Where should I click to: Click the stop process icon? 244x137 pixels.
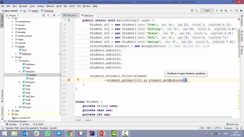click(231, 11)
